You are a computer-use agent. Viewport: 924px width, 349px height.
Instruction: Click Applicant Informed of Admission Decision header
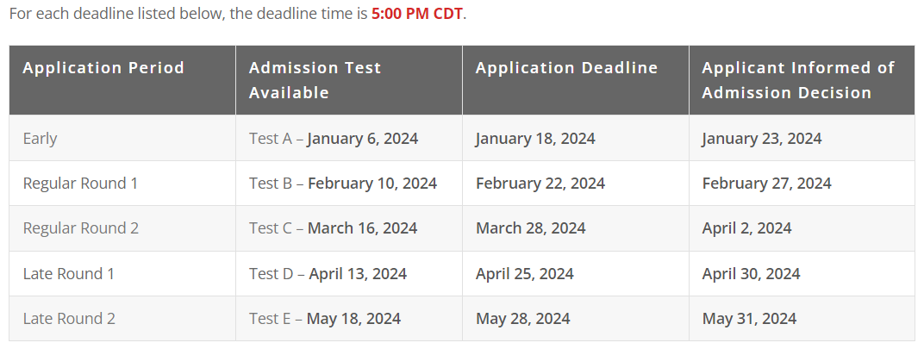802,80
